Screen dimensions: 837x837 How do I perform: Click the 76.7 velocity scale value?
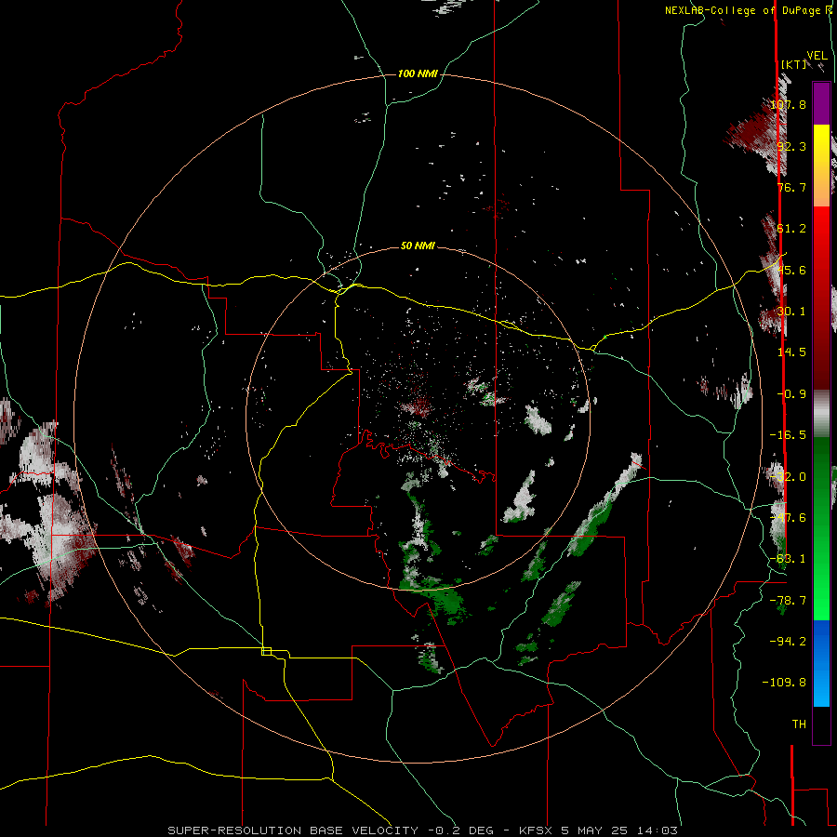click(791, 187)
